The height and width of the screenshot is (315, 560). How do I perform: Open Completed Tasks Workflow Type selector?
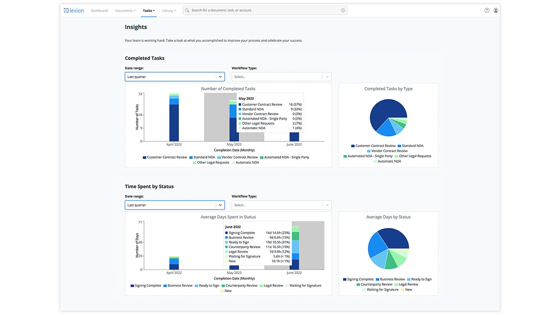click(x=281, y=77)
